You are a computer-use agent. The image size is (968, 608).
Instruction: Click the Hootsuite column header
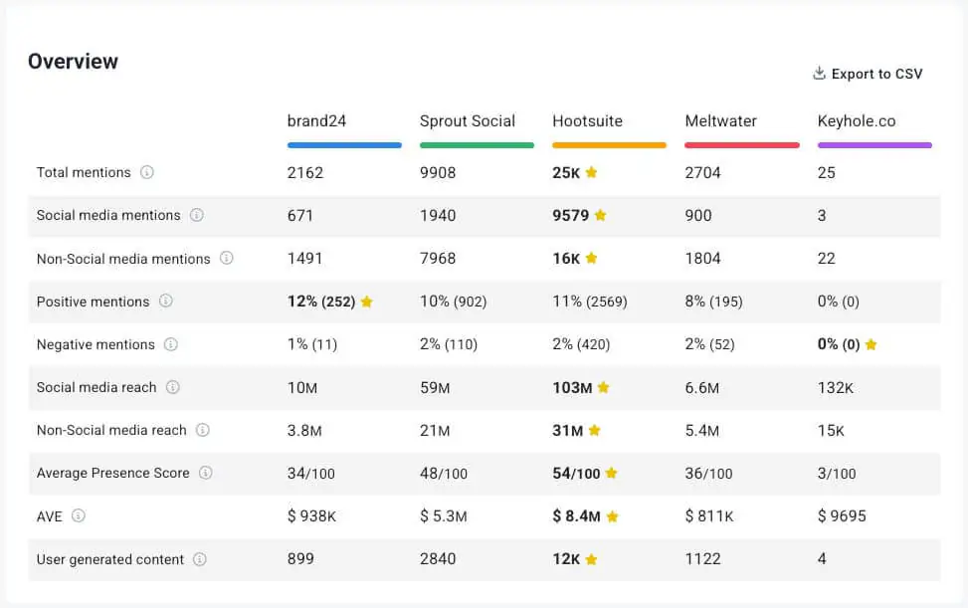587,121
